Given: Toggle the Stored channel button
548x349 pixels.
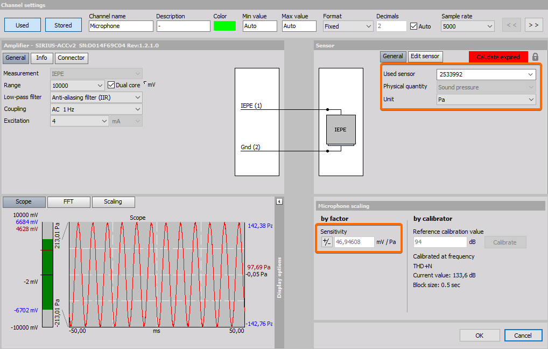Looking at the screenshot, I should pos(64,25).
